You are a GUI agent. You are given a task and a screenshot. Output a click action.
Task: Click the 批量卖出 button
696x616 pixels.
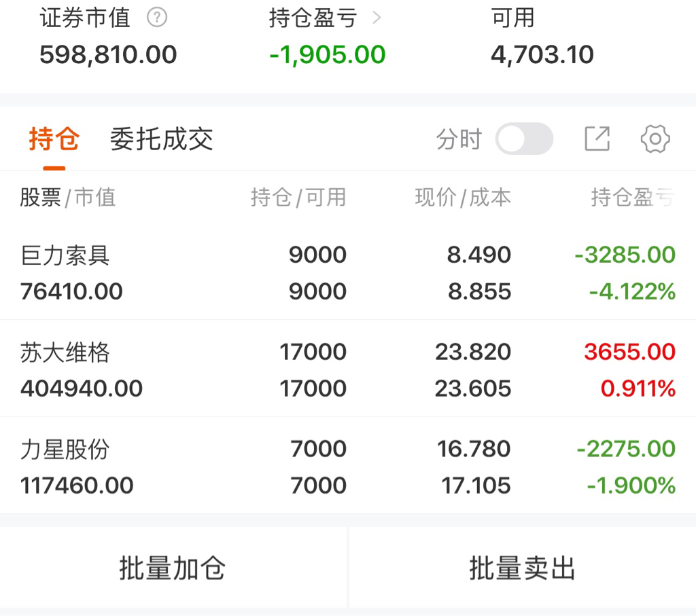pos(523,568)
